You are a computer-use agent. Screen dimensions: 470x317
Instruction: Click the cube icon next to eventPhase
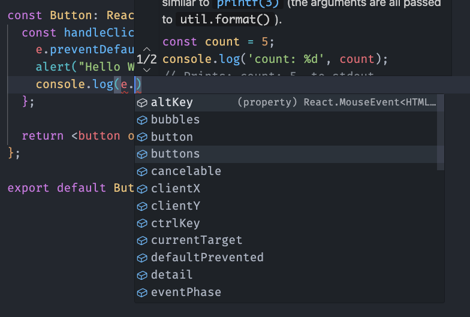(142, 292)
